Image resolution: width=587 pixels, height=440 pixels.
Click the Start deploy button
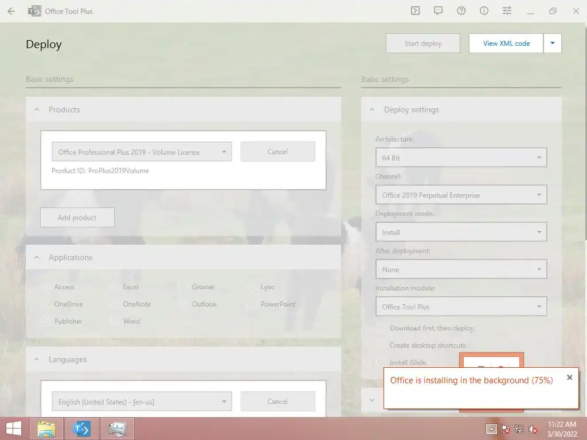coord(423,44)
